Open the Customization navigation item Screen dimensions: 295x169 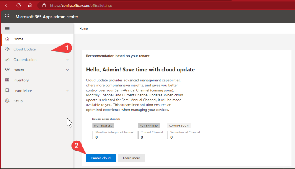tap(37, 60)
